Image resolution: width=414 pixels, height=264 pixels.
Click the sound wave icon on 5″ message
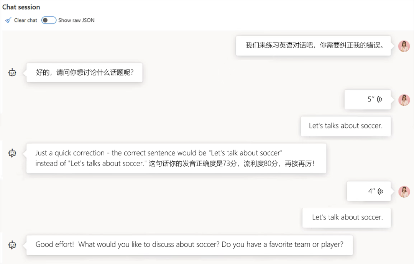(380, 100)
